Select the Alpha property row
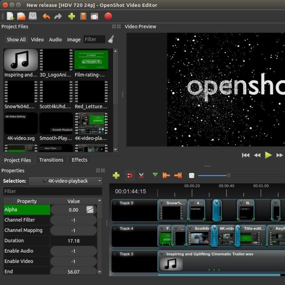The image size is (285, 285). (27, 210)
